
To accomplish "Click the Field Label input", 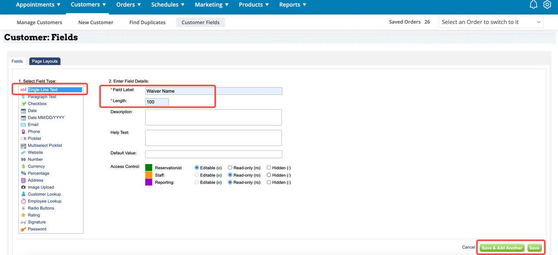I will (214, 91).
